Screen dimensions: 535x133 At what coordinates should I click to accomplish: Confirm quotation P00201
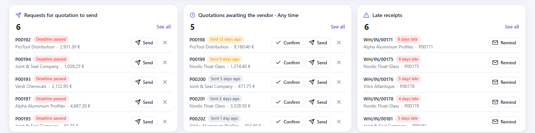[x=288, y=102]
